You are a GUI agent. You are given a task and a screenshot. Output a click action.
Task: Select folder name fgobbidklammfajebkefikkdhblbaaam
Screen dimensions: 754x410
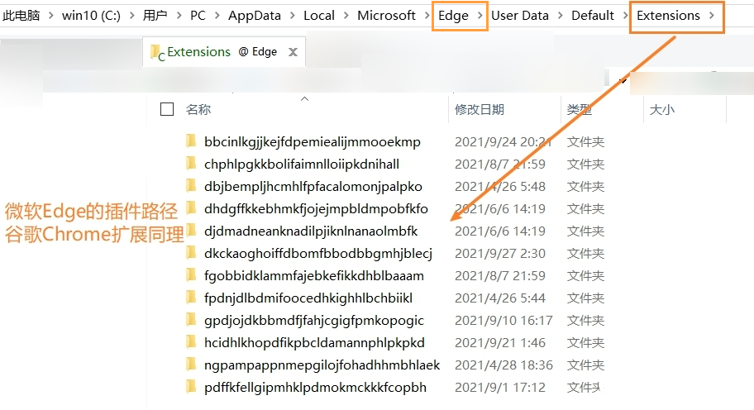[x=314, y=275]
